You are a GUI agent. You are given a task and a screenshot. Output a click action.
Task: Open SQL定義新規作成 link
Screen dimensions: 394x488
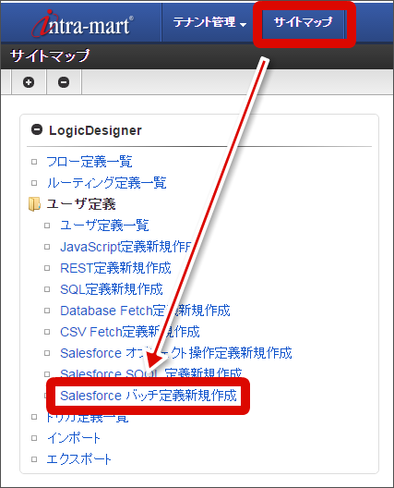click(112, 289)
